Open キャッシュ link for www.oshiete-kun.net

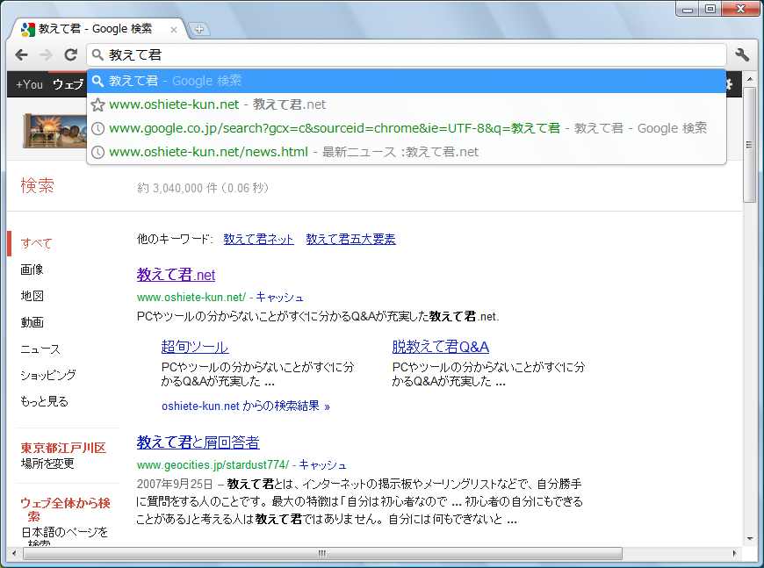279,297
